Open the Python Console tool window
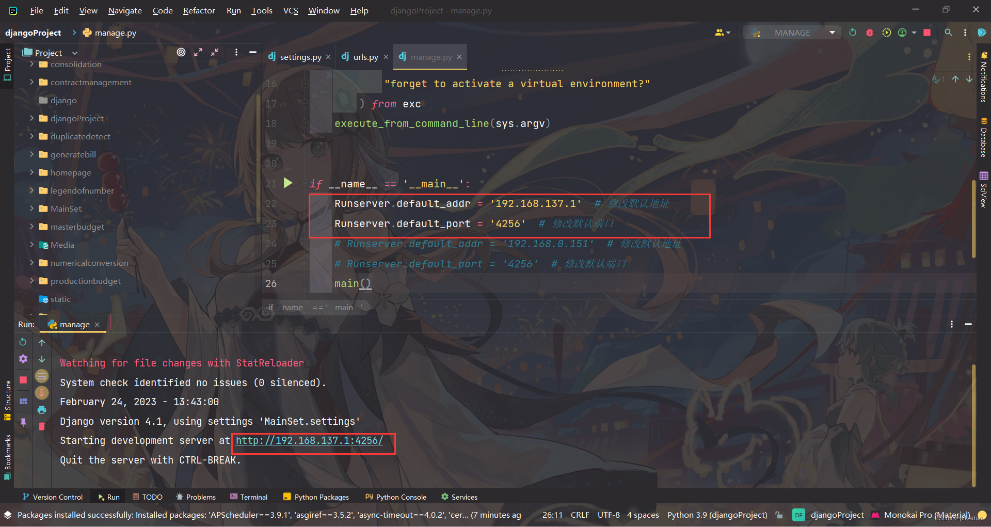 (x=396, y=497)
